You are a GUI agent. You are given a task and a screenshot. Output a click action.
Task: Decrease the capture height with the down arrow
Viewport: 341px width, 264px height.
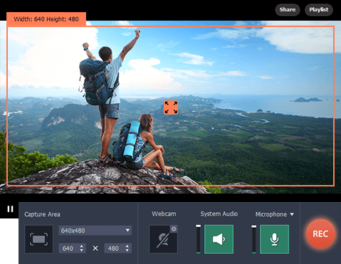127,250
